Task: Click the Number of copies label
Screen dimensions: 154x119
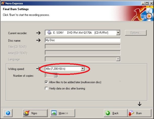Action: click(x=23, y=76)
